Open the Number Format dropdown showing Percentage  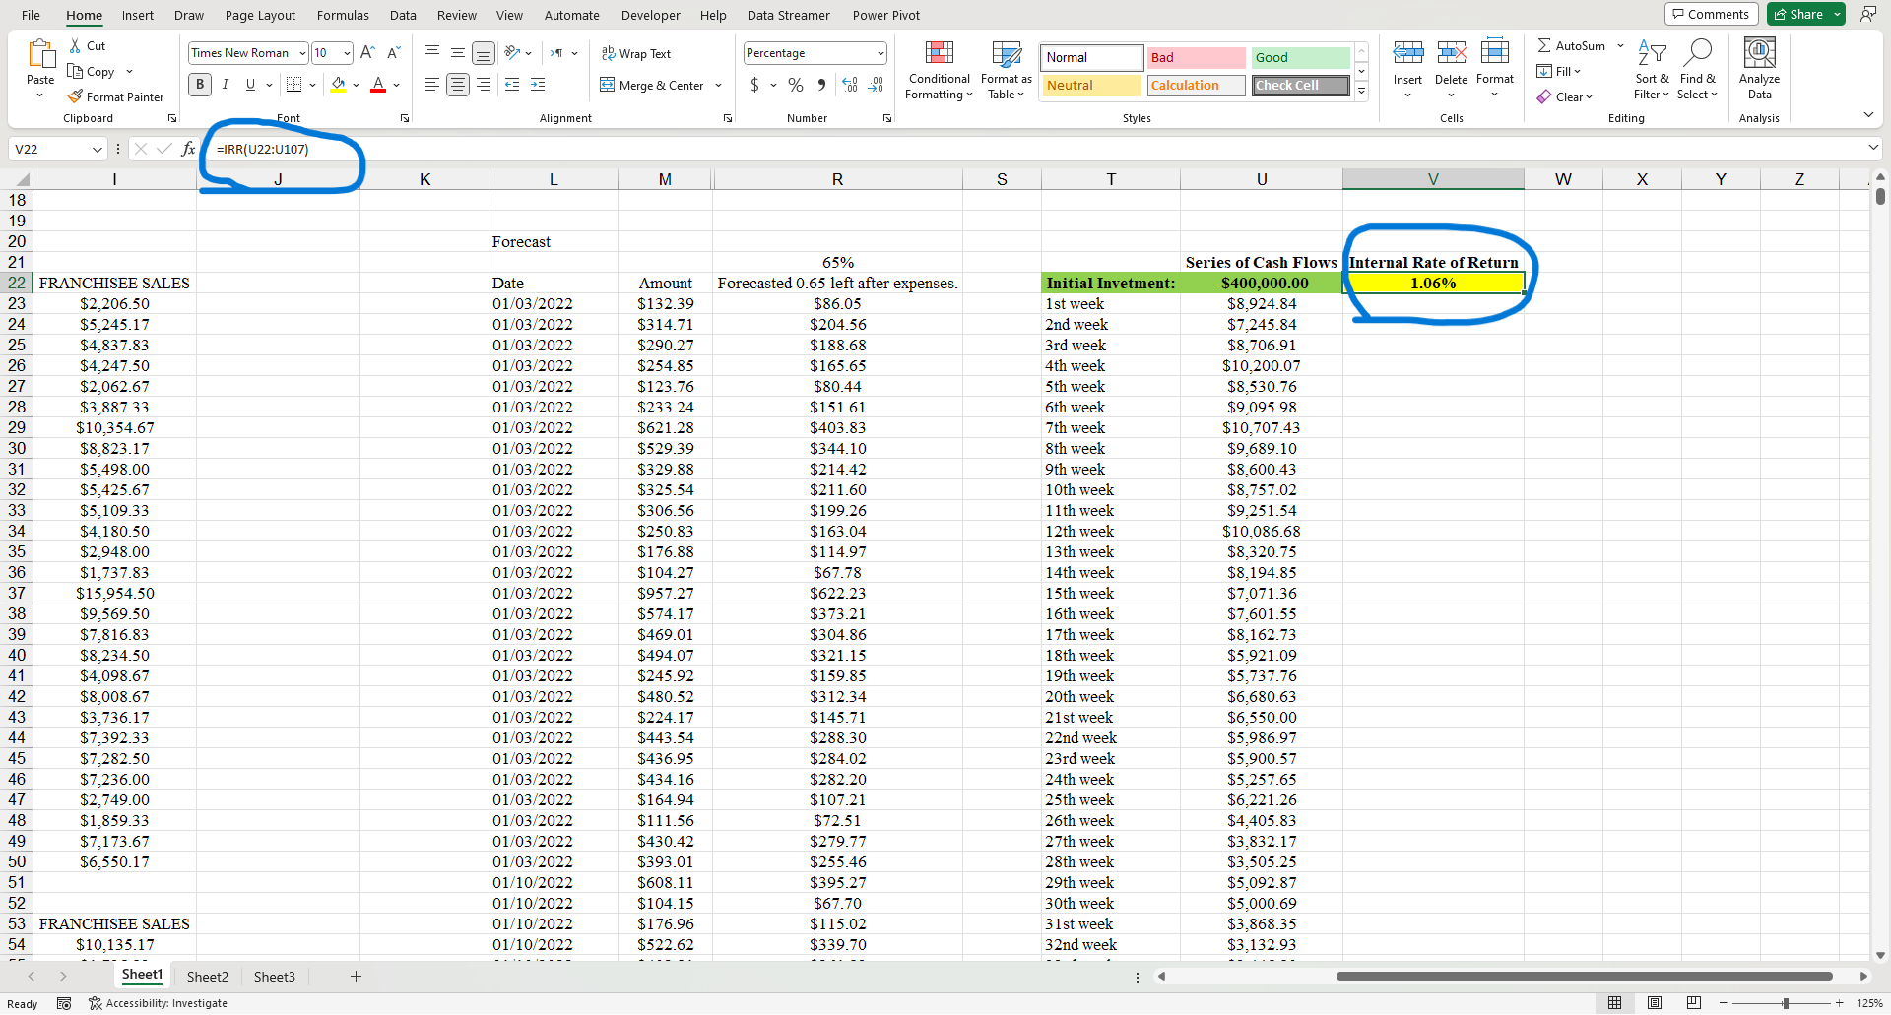click(x=880, y=53)
